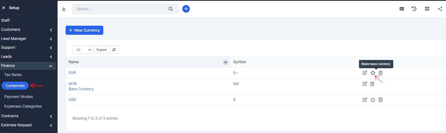Close the Setup menu with X
The image size is (446, 133).
[x=3, y=8]
